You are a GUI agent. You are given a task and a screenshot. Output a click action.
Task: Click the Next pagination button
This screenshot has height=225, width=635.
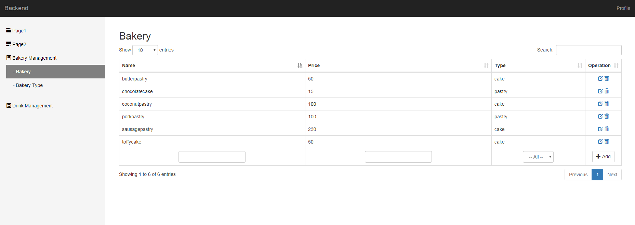(612, 175)
